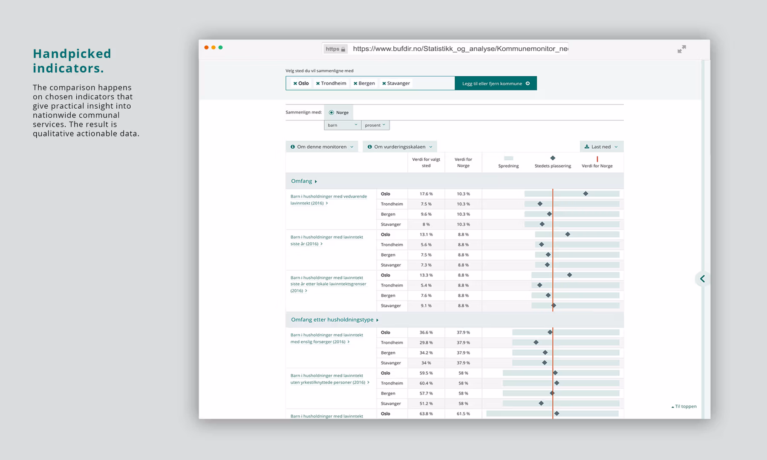Screen dimensions: 767x460
Task: Expand Om denne monitoren panel
Action: pos(322,147)
